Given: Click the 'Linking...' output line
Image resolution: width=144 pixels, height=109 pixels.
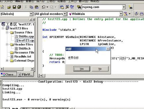Looking at the screenshot, I should (x=12, y=92).
